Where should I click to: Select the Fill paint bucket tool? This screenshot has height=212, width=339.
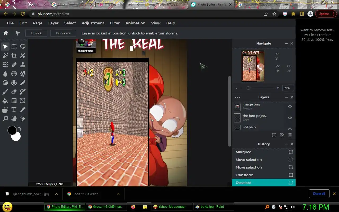tap(5, 101)
